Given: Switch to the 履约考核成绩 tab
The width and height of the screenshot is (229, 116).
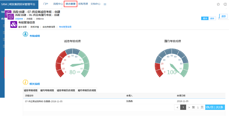Looking at the screenshot, I should pos(47,90).
